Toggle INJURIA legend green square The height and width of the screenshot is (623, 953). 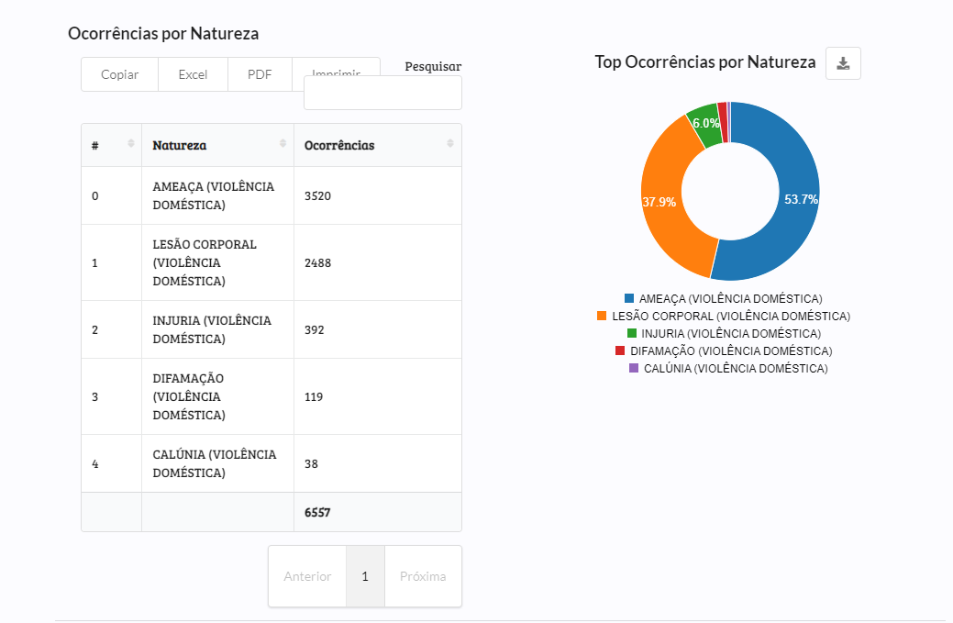click(x=632, y=333)
